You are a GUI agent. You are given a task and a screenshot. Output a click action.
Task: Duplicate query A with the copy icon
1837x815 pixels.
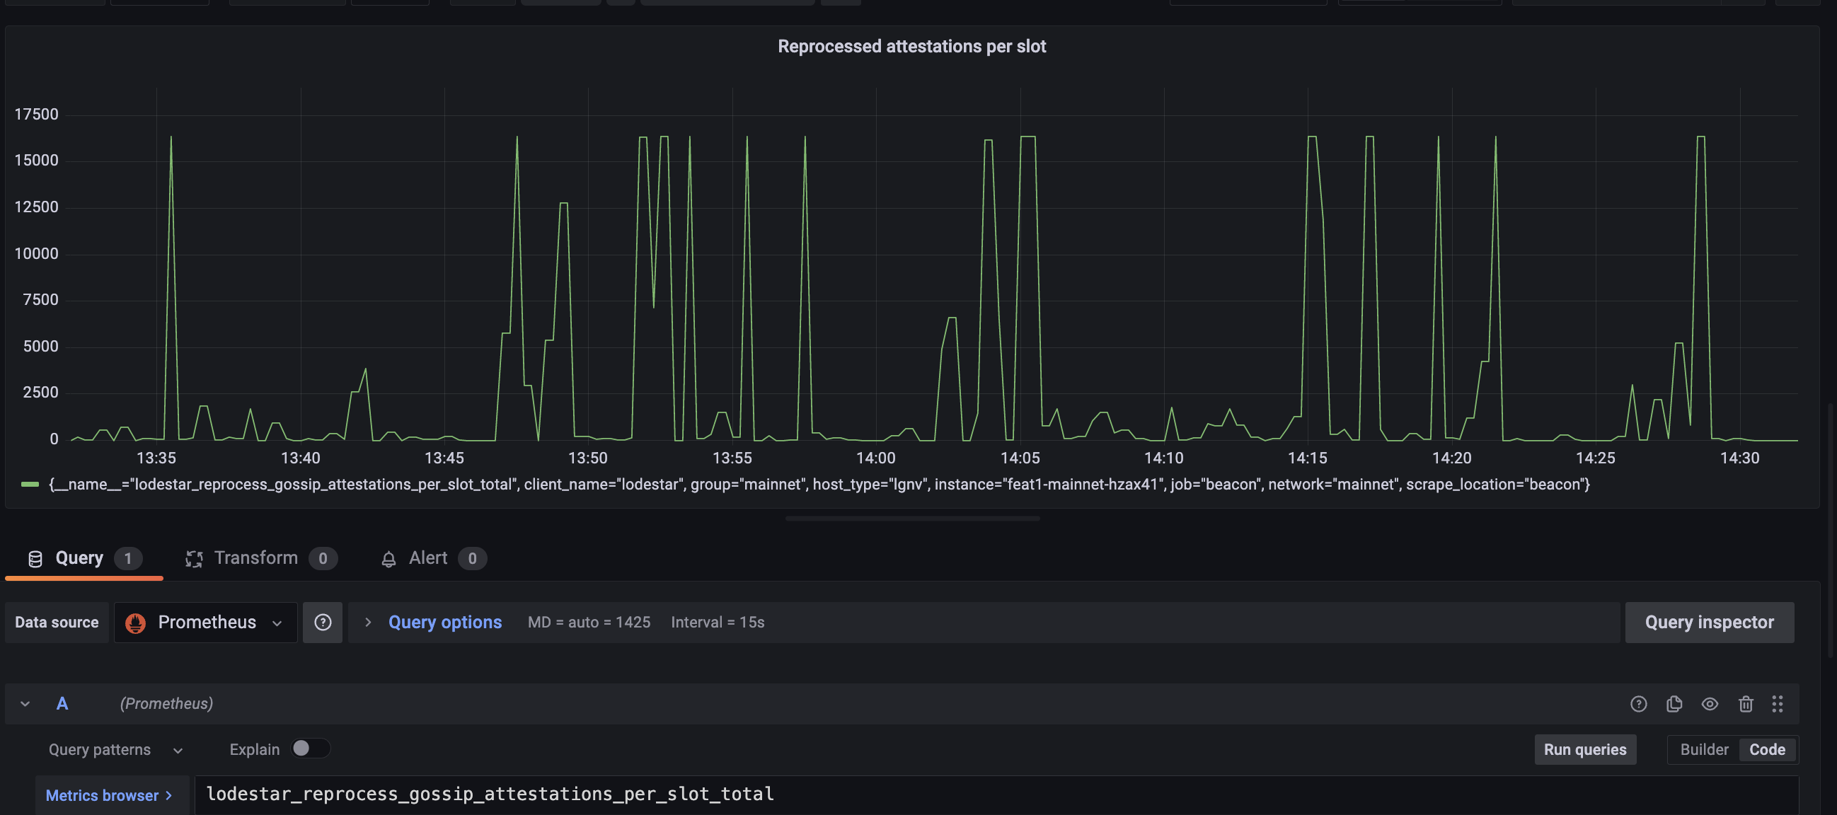1674,704
